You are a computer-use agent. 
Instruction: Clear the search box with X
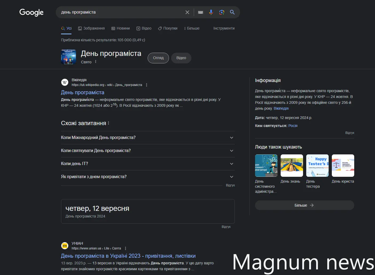(x=187, y=12)
